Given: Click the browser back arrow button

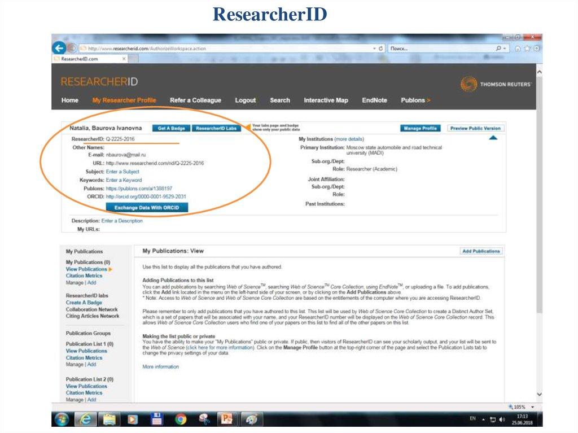Looking at the screenshot, I should 59,49.
